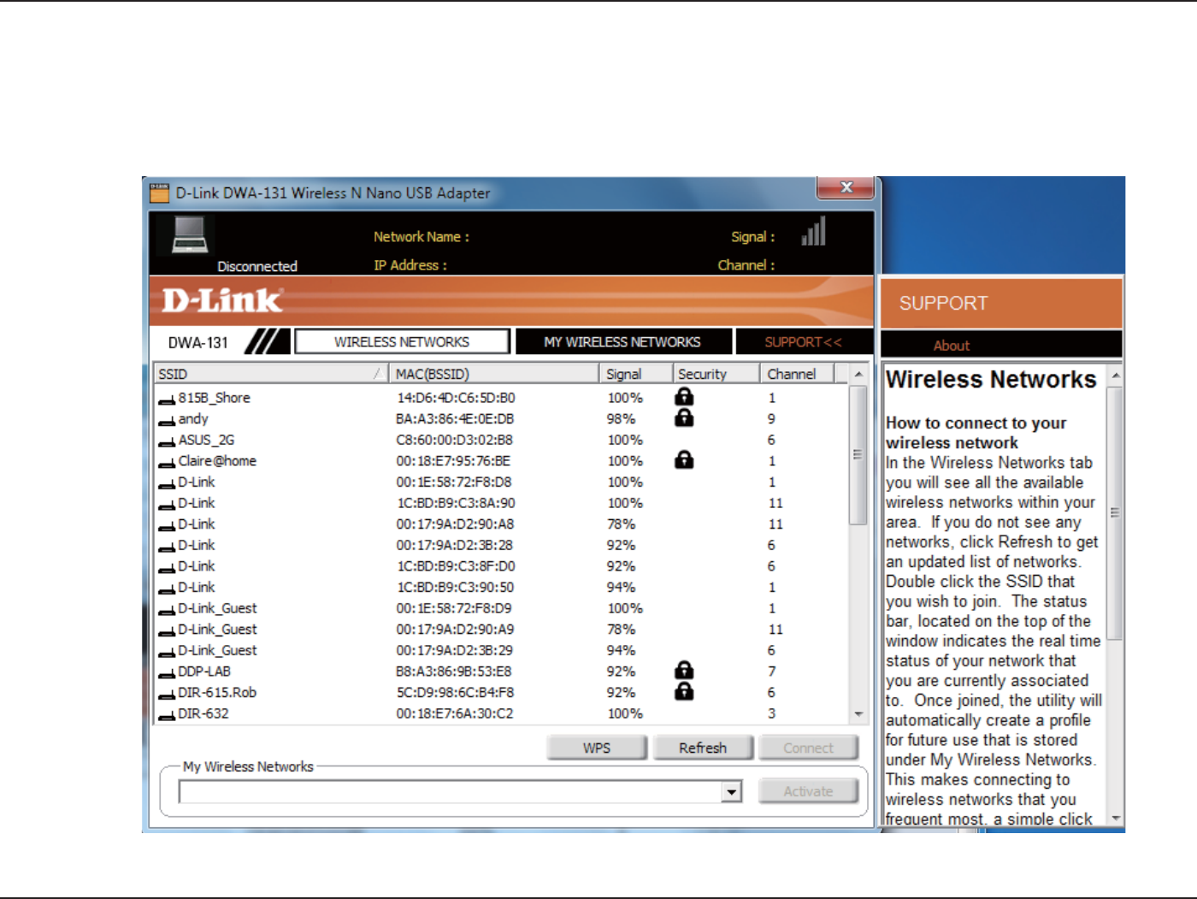This screenshot has height=899, width=1197.
Task: Click the laptop icon above Disconnected status
Action: [x=189, y=234]
